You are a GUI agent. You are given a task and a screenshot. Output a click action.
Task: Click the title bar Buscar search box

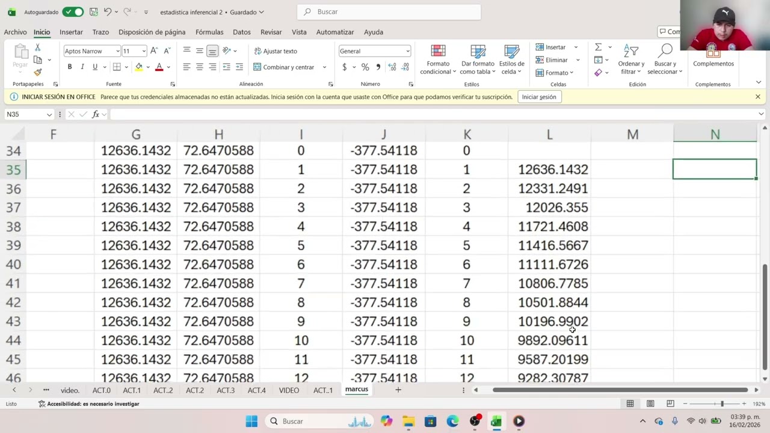coord(389,12)
